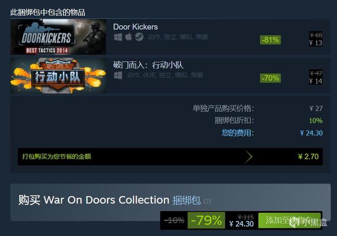337x236 pixels.
Task: Click the 添加至购物车 button
Action: tap(289, 220)
